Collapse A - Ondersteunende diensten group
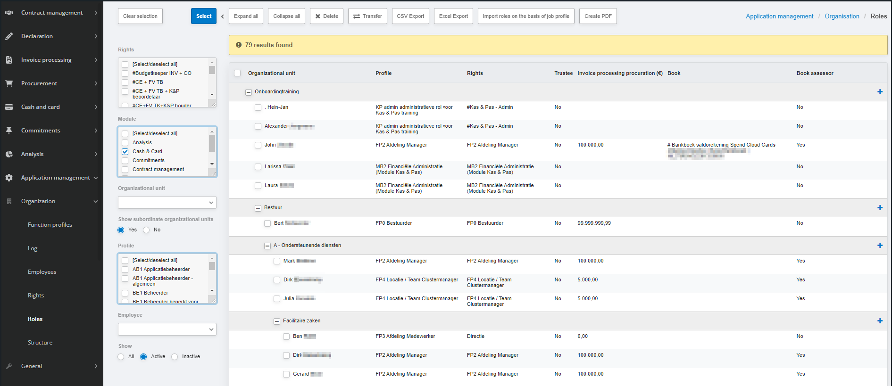The width and height of the screenshot is (892, 386). click(x=267, y=246)
